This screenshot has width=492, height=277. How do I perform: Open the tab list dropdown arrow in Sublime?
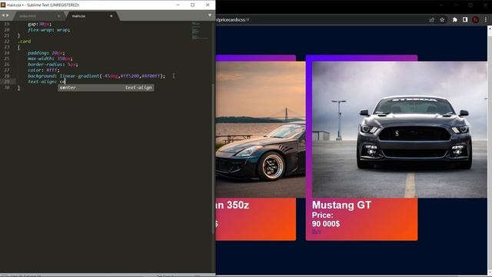click(210, 15)
